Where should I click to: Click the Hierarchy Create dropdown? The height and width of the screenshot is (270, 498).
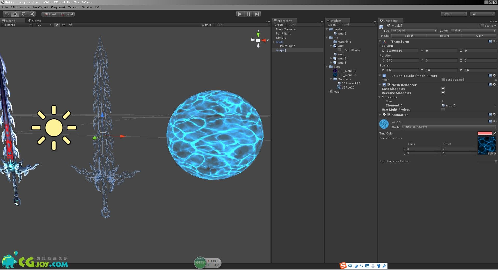click(280, 25)
